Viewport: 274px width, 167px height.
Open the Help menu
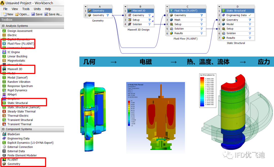coord(48,9)
